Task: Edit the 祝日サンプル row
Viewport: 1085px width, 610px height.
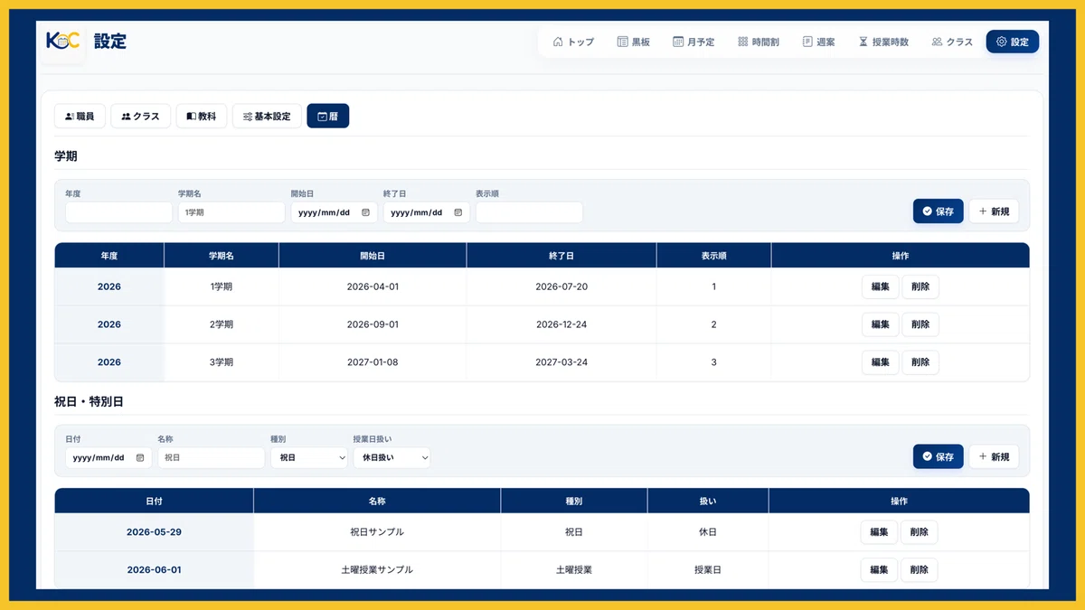Action: click(879, 532)
